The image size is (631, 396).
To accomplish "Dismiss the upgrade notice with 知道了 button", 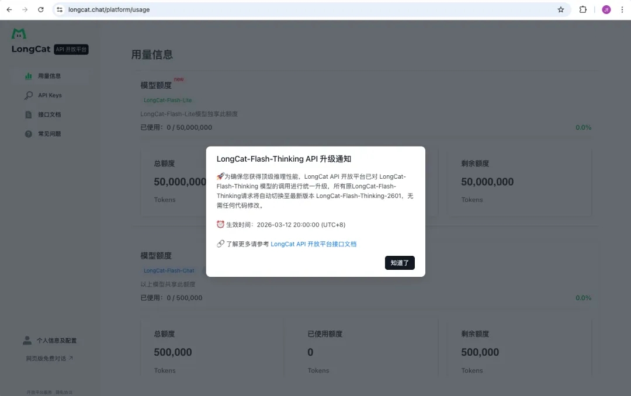I will [400, 263].
